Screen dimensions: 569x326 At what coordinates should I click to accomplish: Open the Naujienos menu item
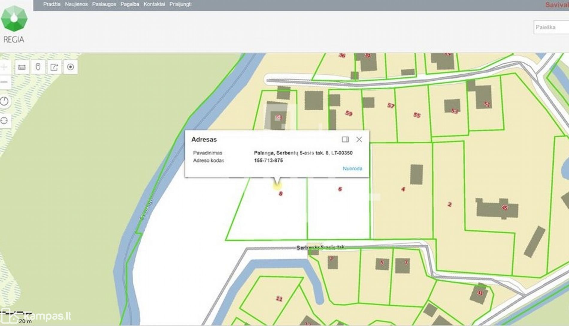tap(76, 4)
